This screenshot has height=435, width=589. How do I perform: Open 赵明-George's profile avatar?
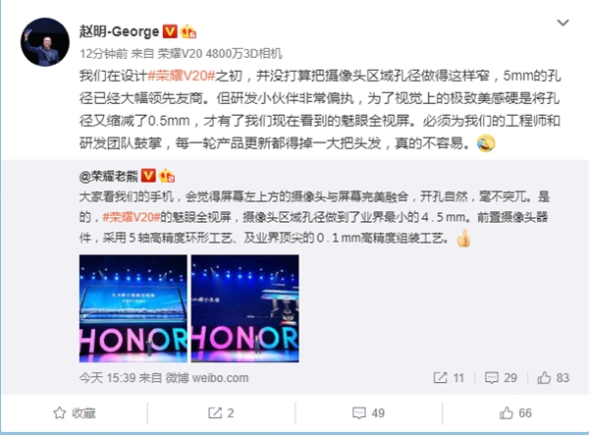(45, 42)
